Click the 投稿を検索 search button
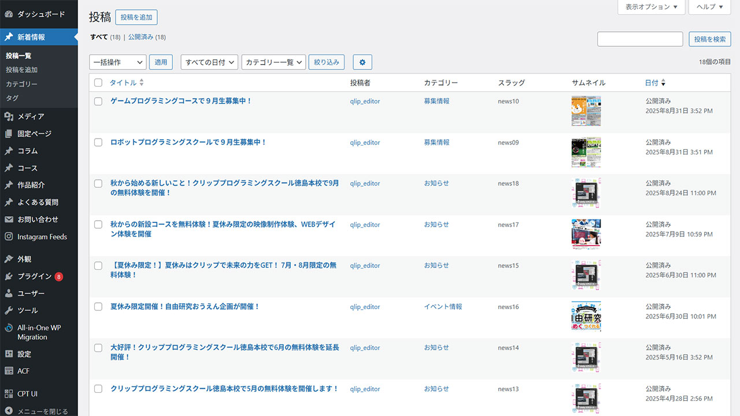740x416 pixels. [709, 39]
